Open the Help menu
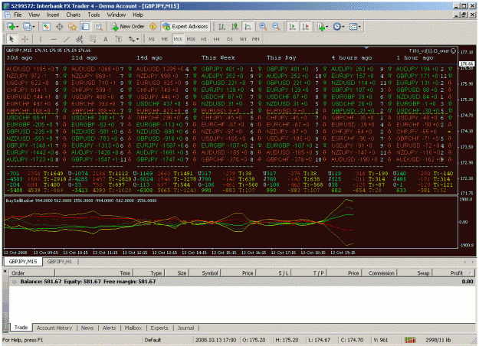This screenshot has height=346, width=479. [138, 15]
